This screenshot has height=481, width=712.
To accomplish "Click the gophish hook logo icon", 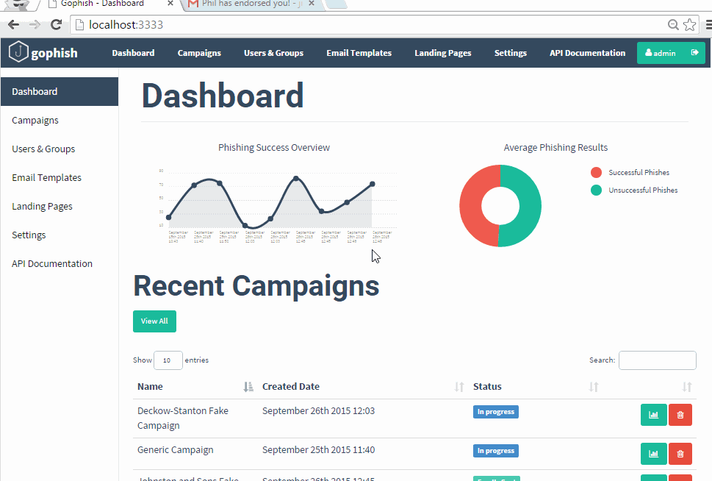I will coord(18,51).
